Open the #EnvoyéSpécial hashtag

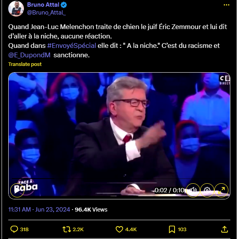(71, 46)
